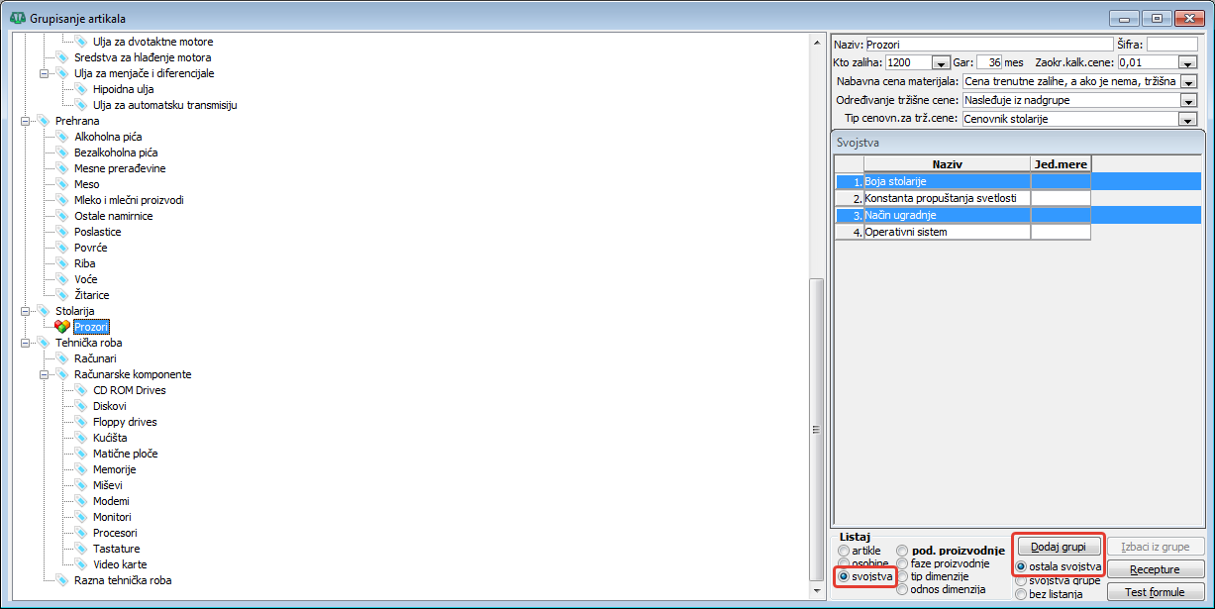This screenshot has height=609, width=1215.
Task: Choose the 'bez listanja' radio option
Action: pos(1021,594)
